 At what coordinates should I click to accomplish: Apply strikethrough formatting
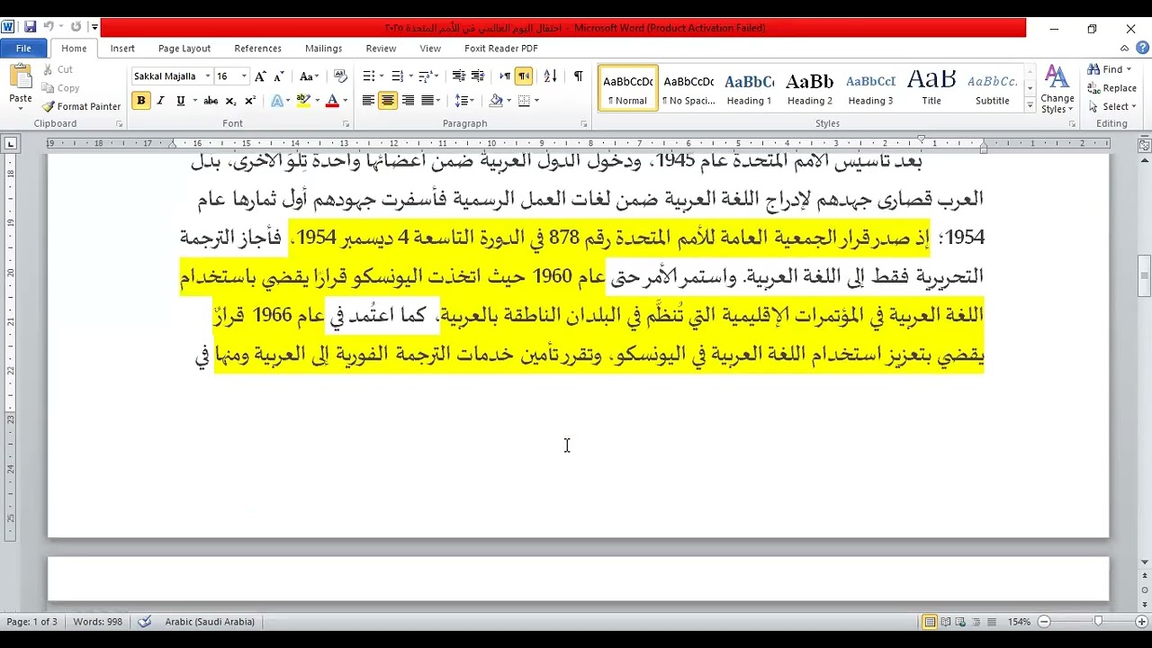coord(211,101)
